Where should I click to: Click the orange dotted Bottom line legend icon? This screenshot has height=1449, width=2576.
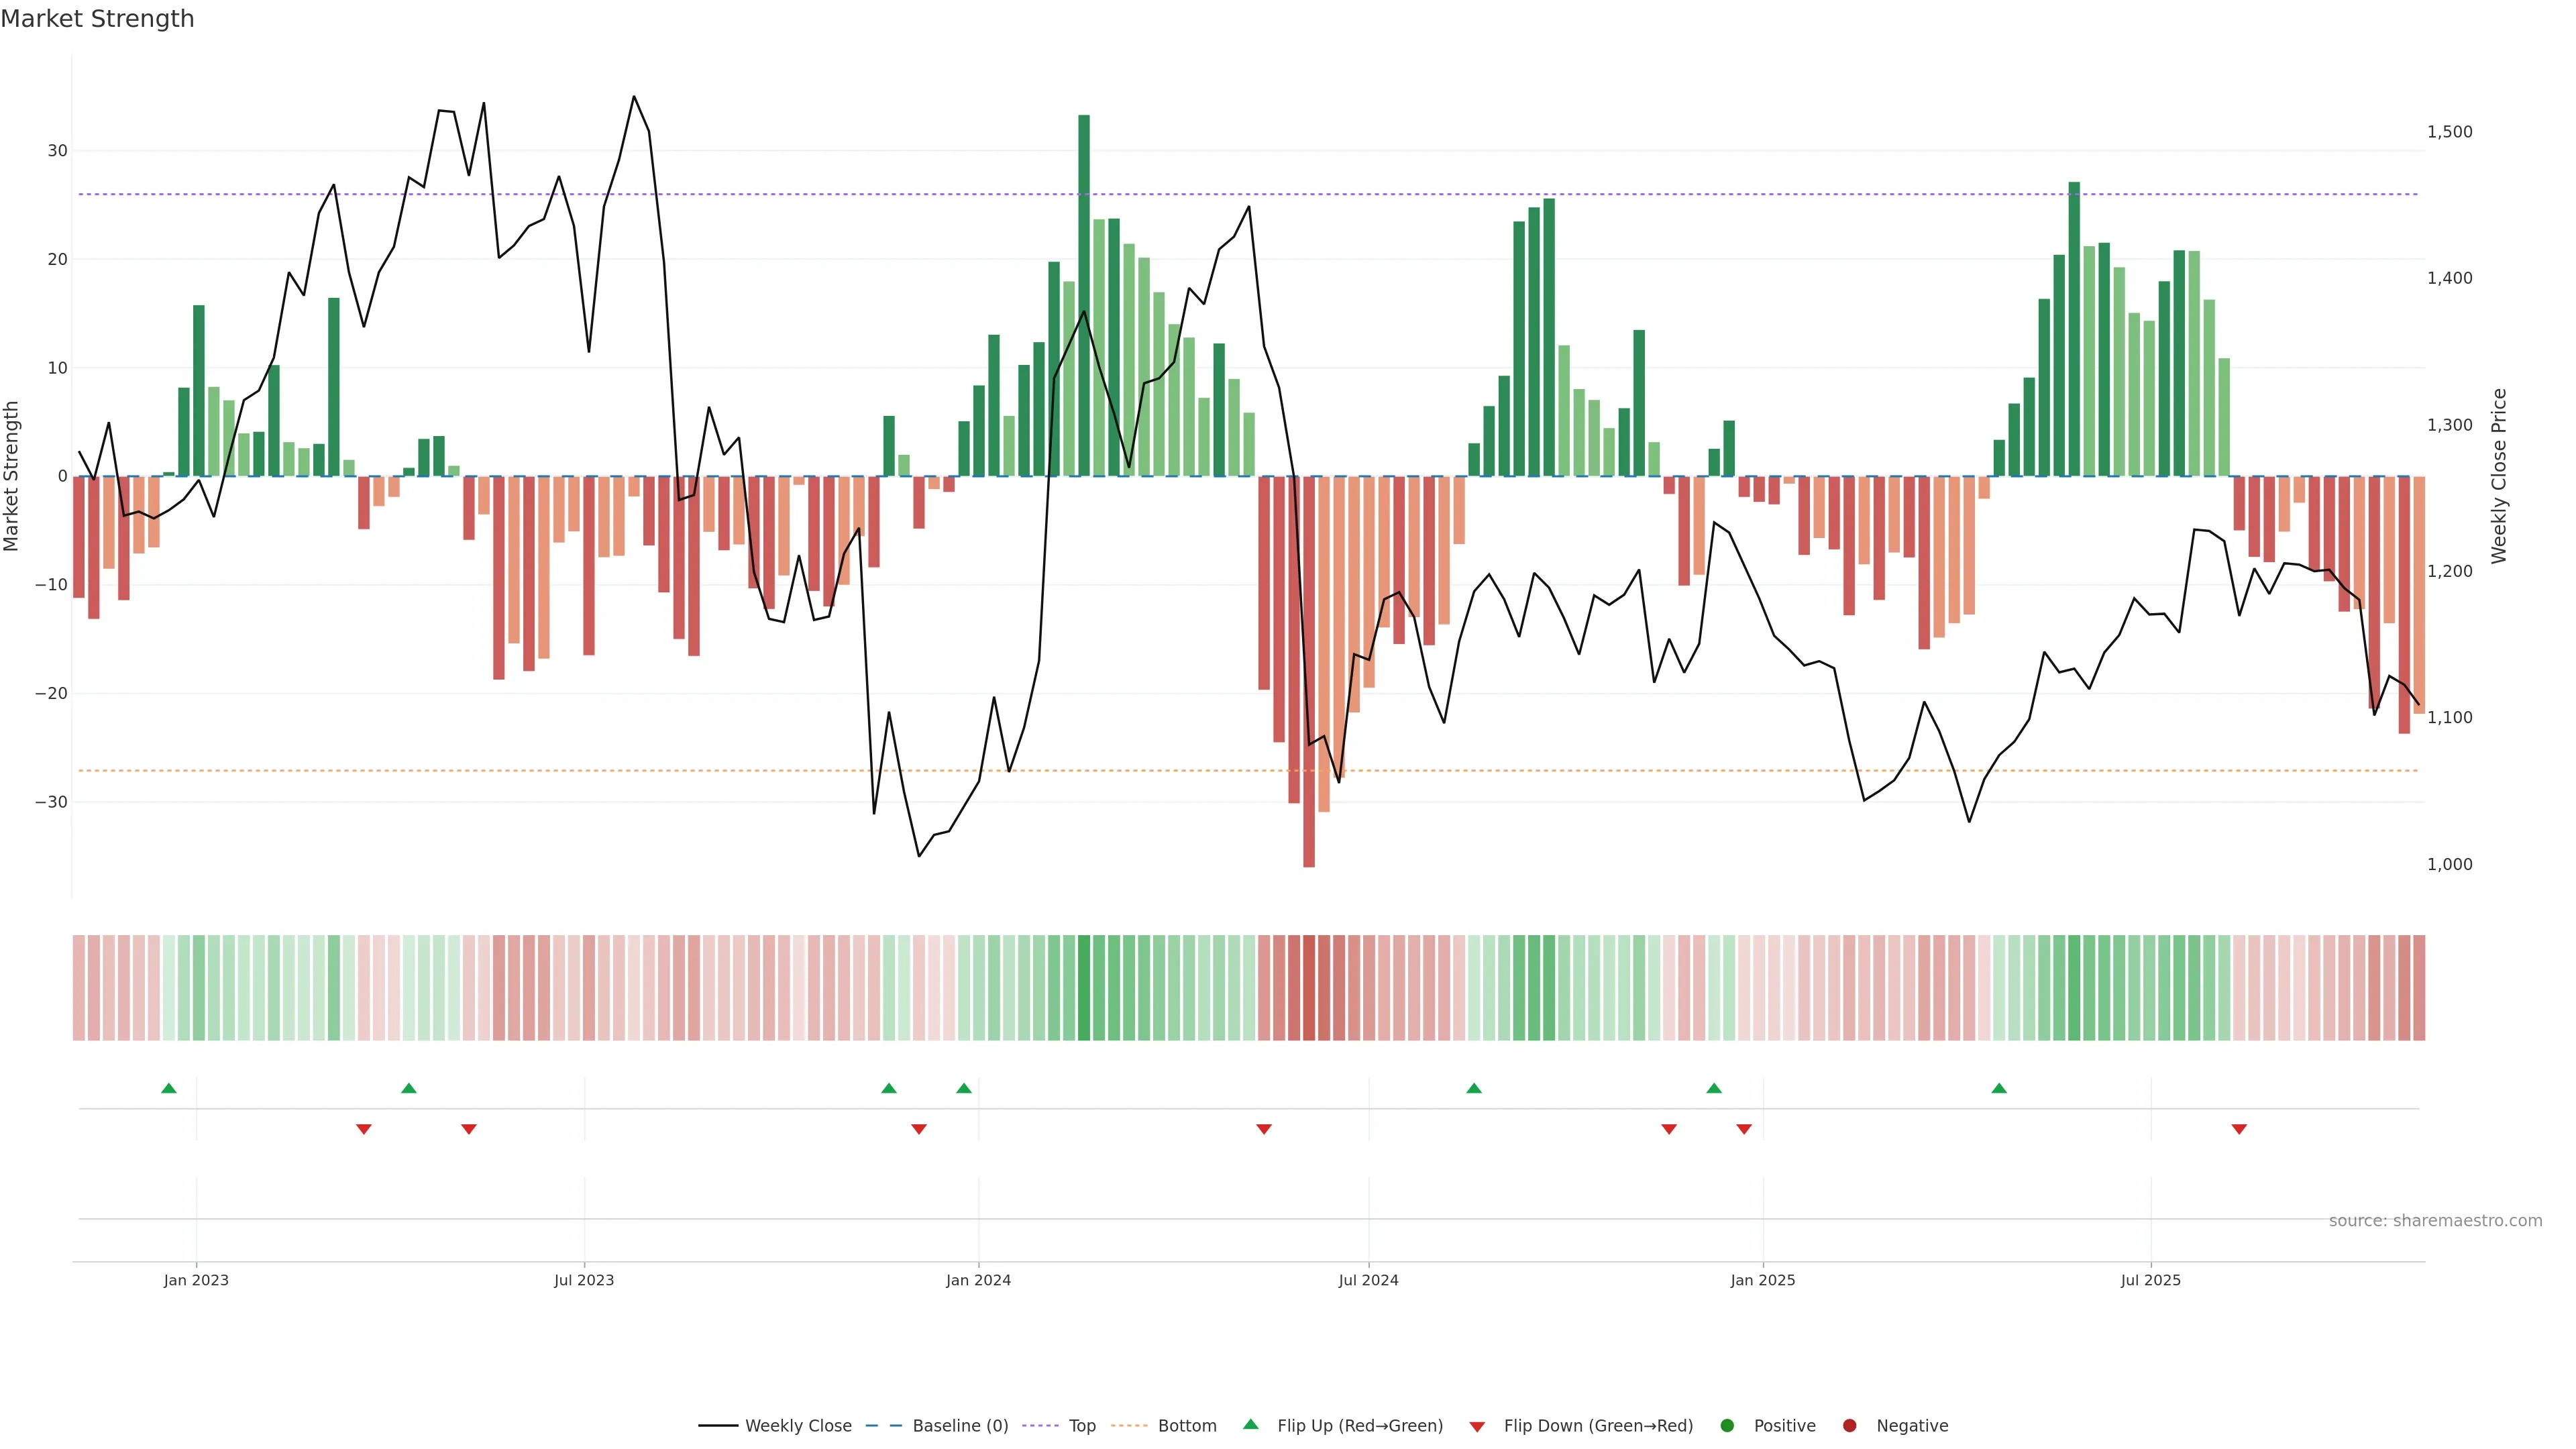coord(1129,1426)
